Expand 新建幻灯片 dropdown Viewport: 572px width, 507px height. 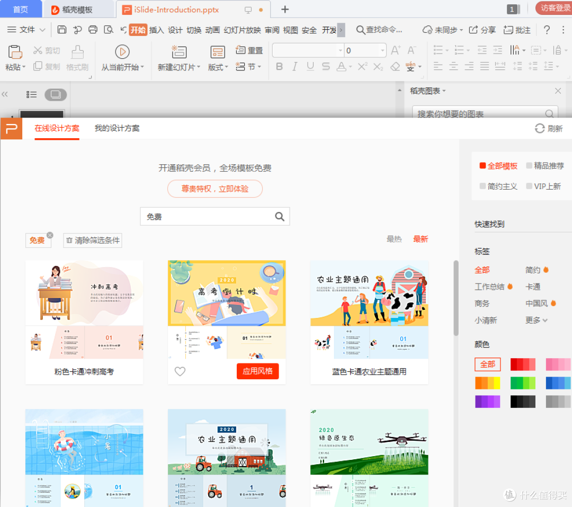tap(199, 67)
